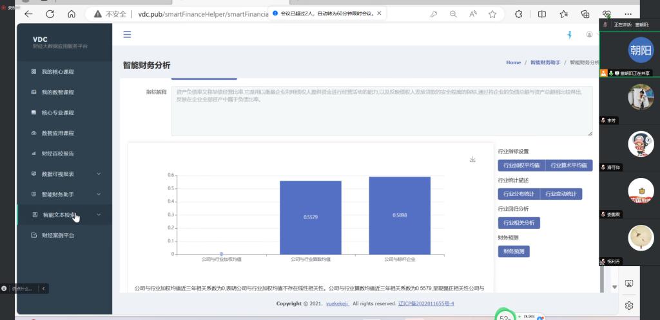Expand the 智能文本检索 submenu arrow

[x=99, y=215]
